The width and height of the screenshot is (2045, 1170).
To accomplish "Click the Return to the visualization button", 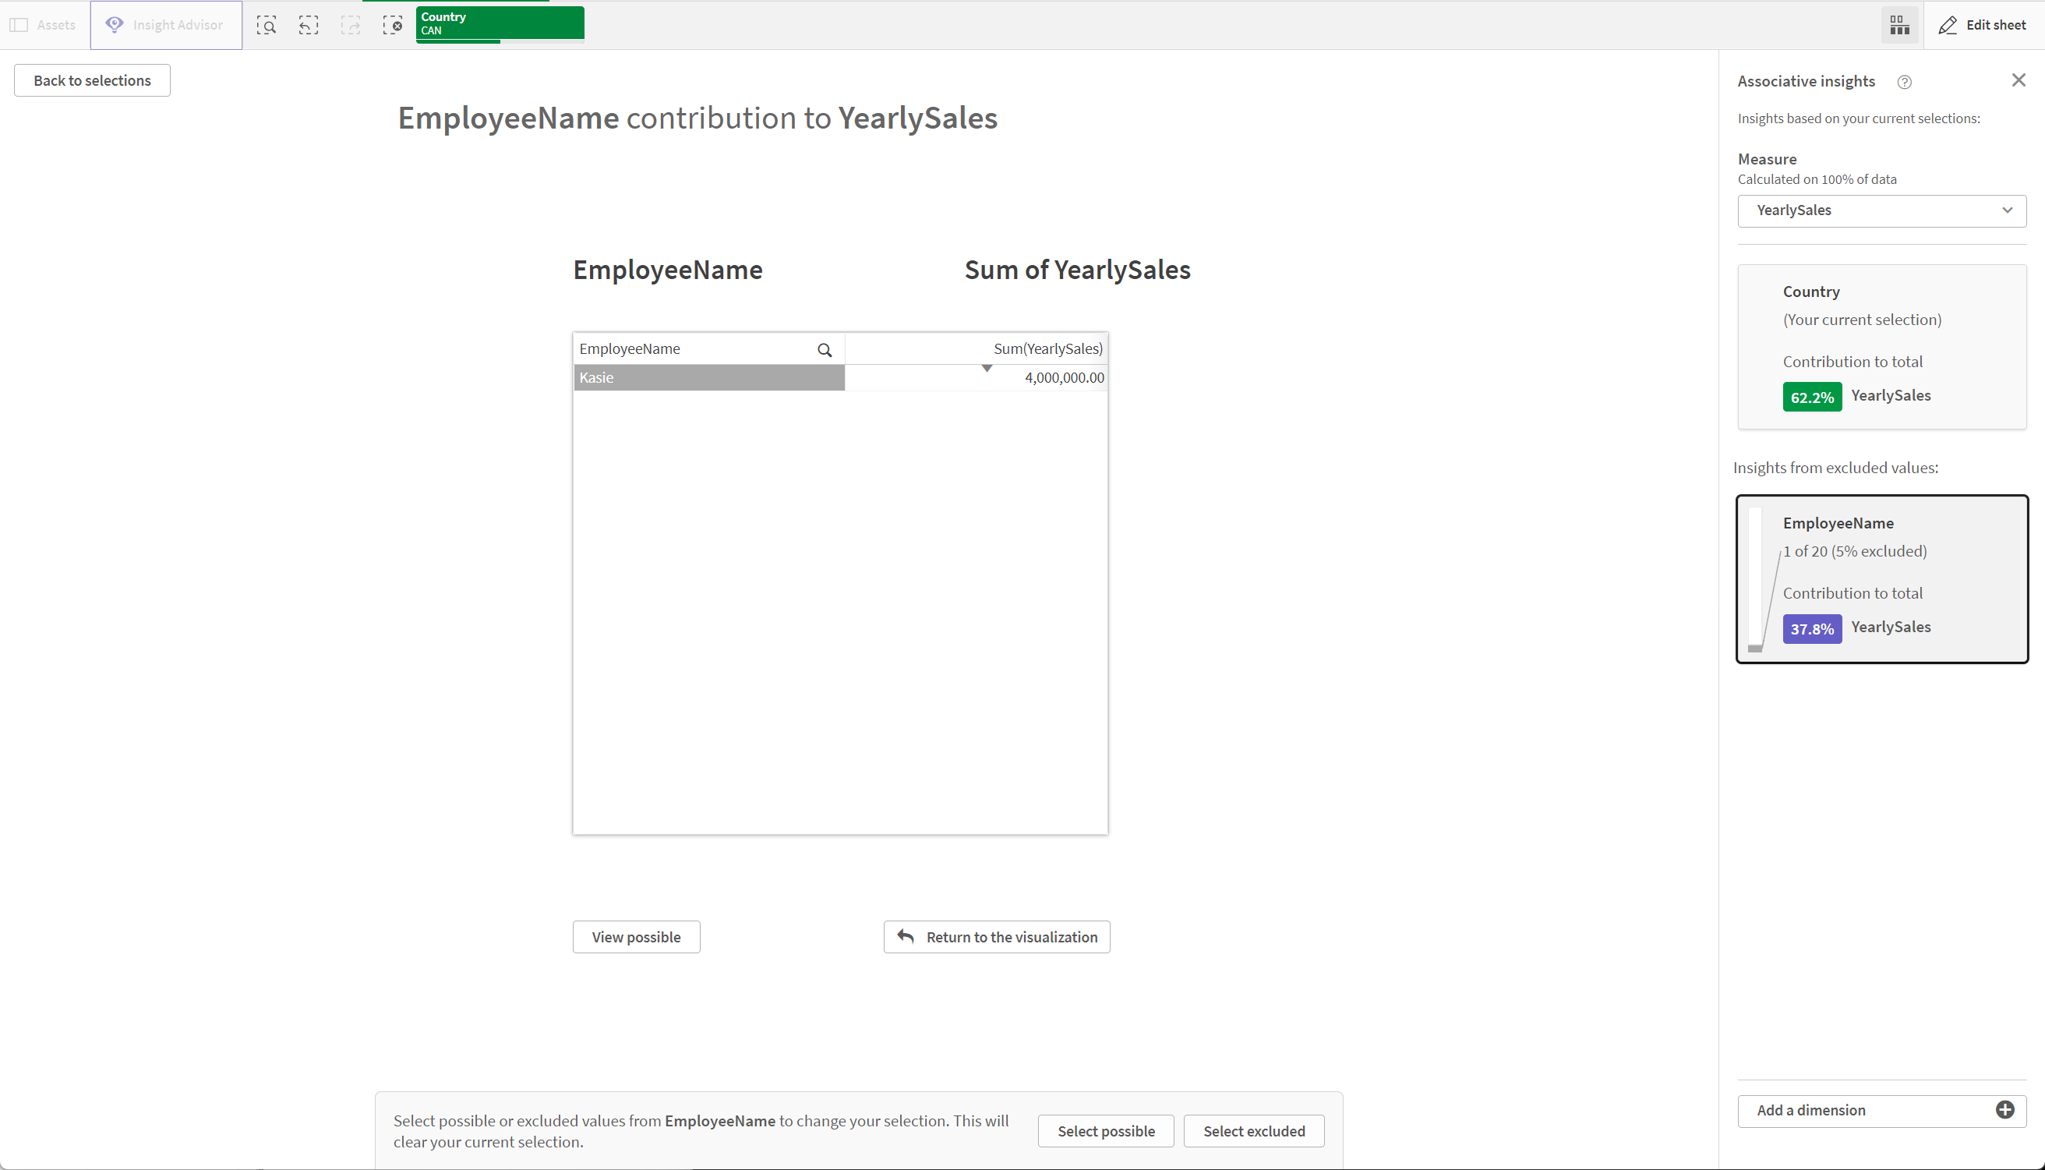I will pyautogui.click(x=998, y=935).
